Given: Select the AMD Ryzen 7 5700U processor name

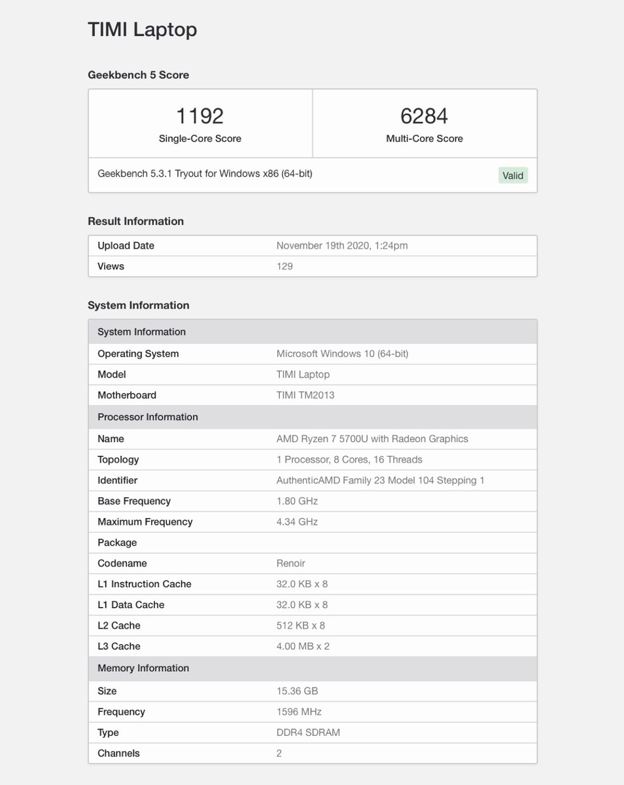Looking at the screenshot, I should [372, 439].
